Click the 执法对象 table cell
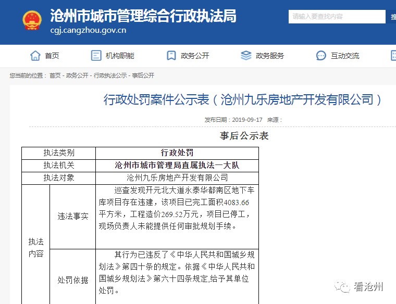Viewport: 396px width, 304px height. pos(58,178)
